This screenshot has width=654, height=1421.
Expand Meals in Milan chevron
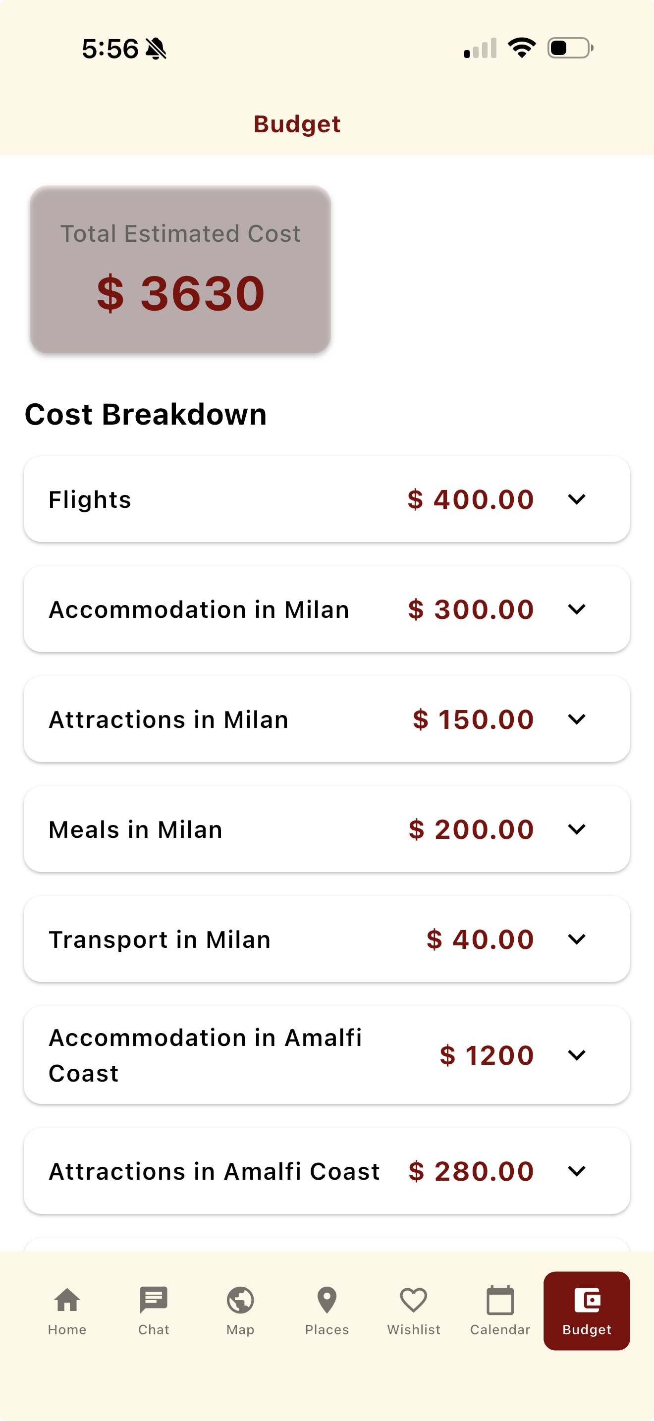pos(576,829)
